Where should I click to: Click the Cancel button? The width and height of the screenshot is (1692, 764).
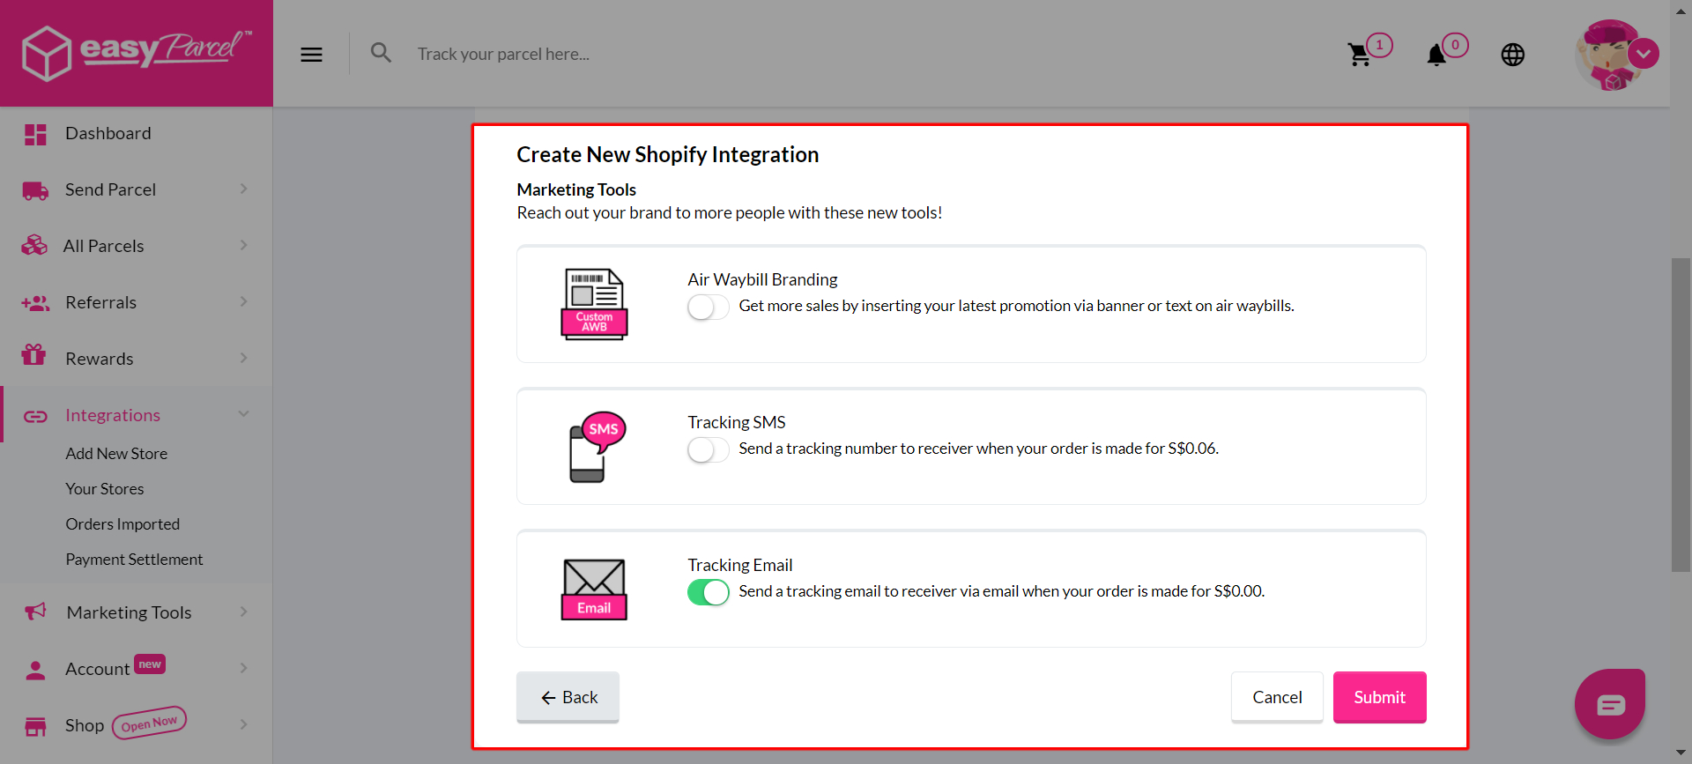point(1277,697)
